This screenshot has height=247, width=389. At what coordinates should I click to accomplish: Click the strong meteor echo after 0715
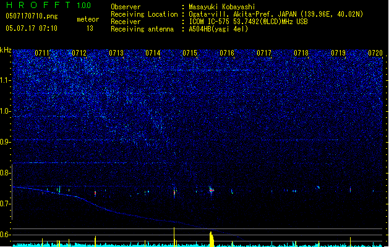coord(211,190)
